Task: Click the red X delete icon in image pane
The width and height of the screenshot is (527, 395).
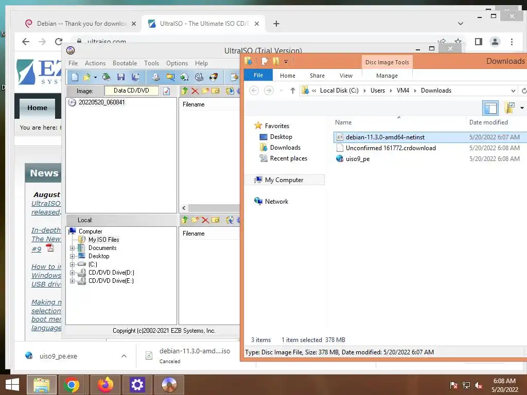Action: pos(195,91)
